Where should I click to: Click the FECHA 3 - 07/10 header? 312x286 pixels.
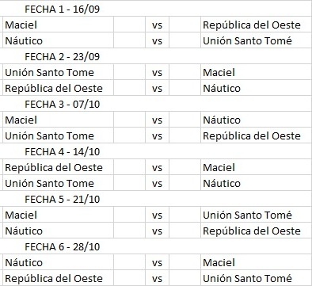(62, 104)
